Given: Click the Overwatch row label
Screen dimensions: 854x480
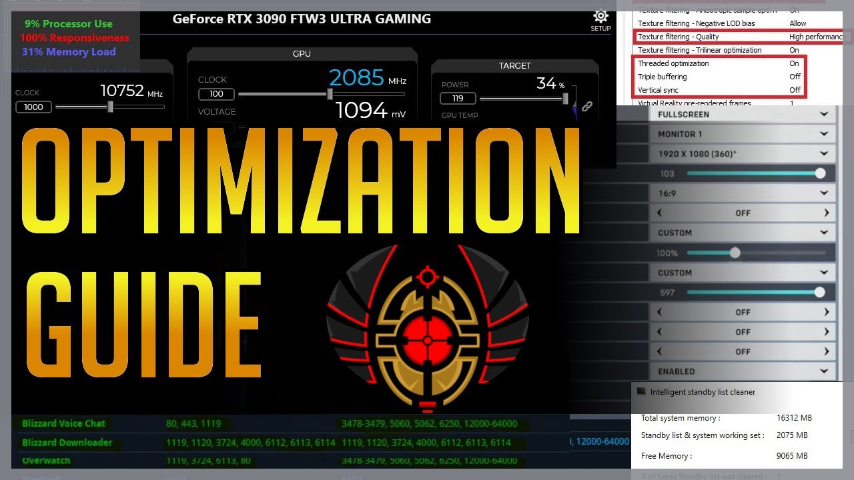Looking at the screenshot, I should pyautogui.click(x=46, y=461).
